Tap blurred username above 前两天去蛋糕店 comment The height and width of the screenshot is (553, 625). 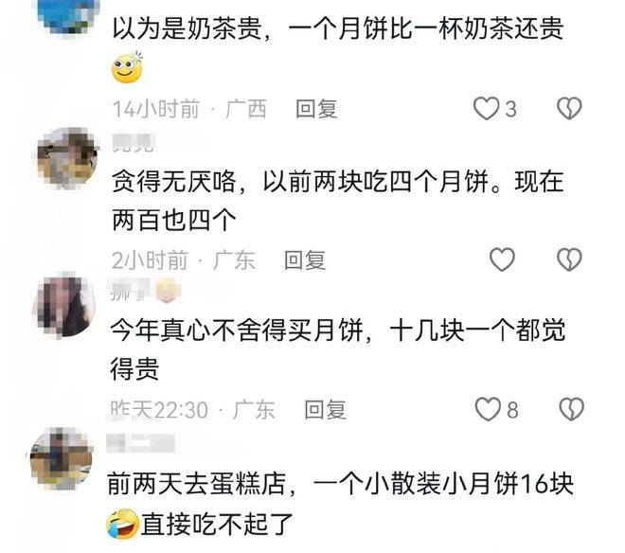[x=141, y=443]
